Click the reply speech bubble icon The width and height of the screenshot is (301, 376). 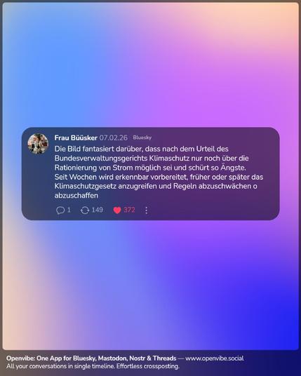pyautogui.click(x=60, y=210)
